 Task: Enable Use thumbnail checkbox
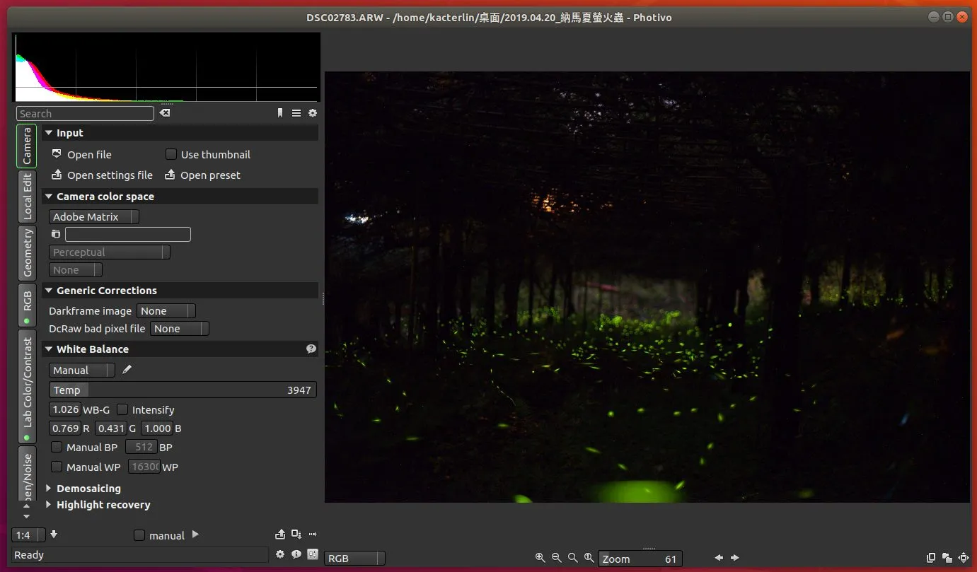[x=171, y=154]
